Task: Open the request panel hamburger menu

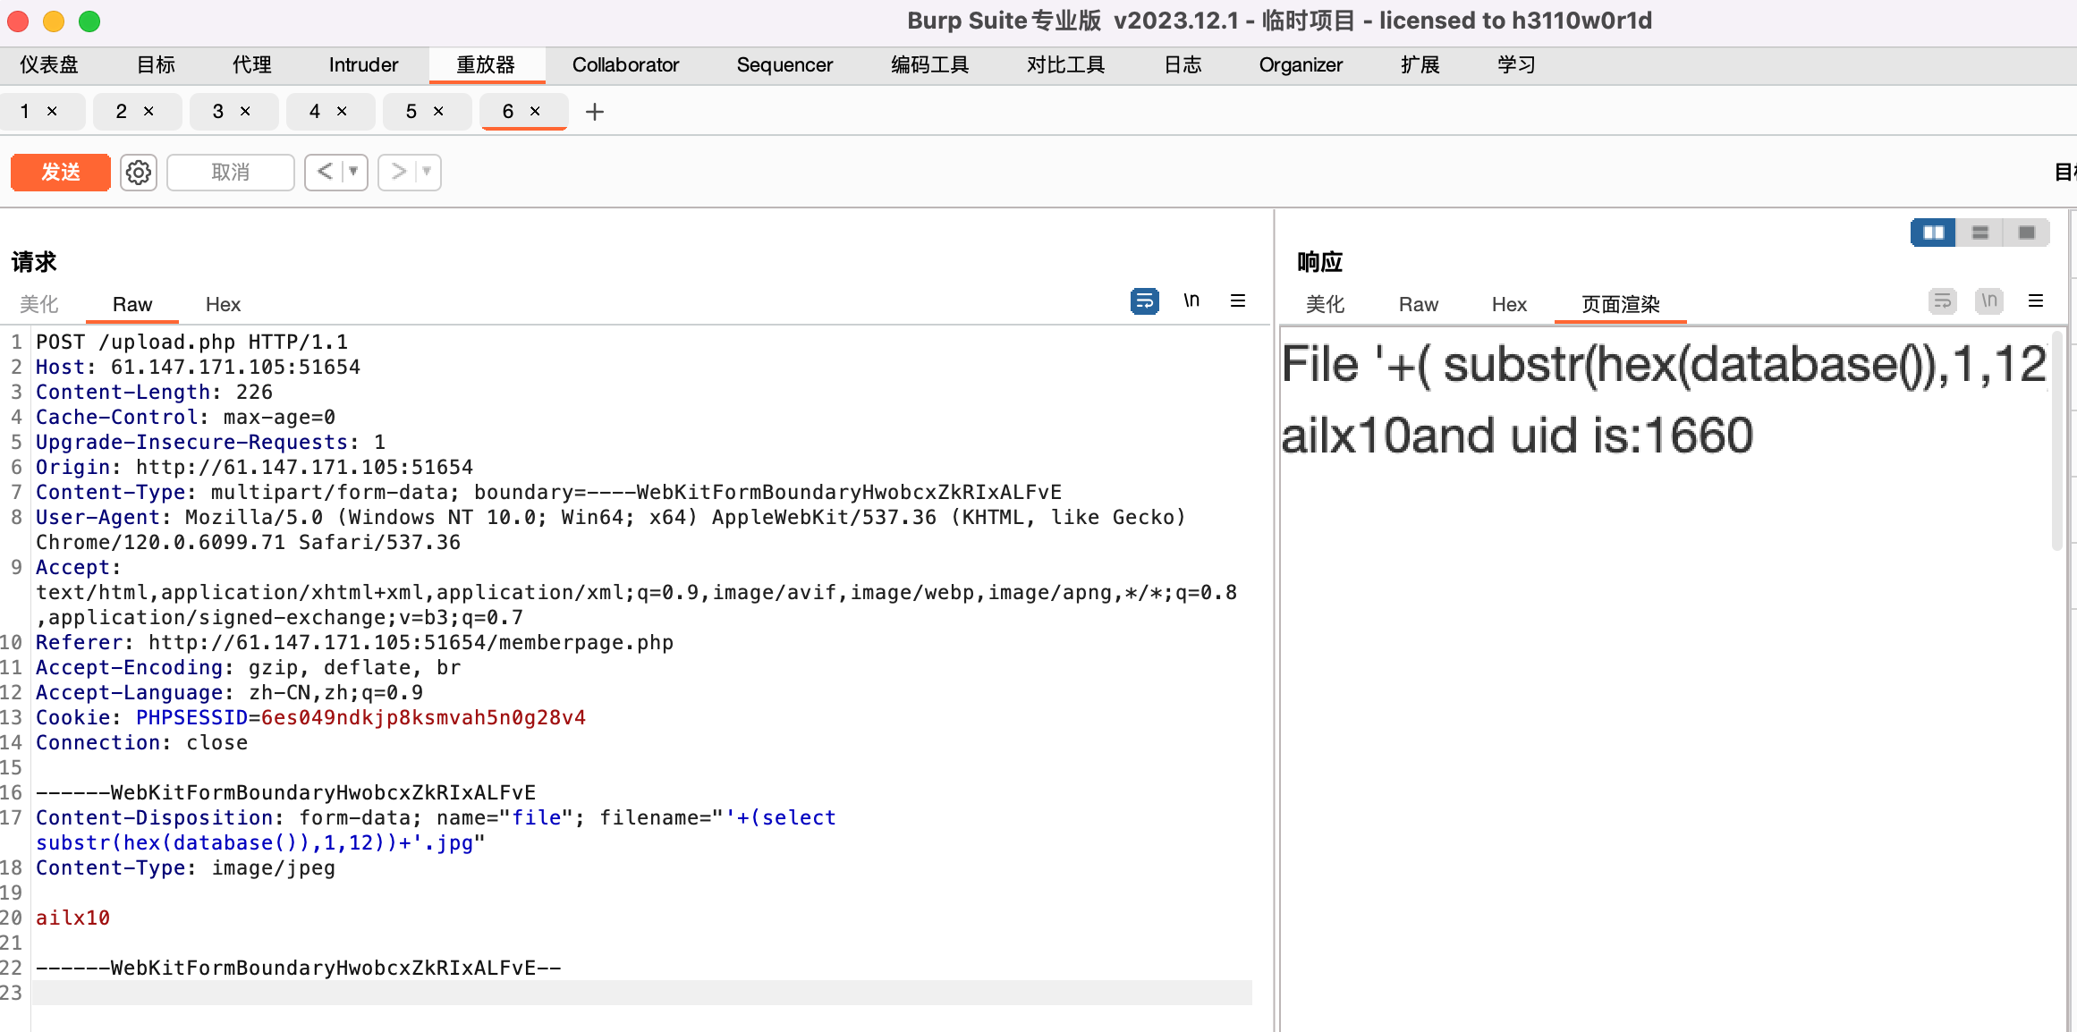Action: pos(1238,300)
